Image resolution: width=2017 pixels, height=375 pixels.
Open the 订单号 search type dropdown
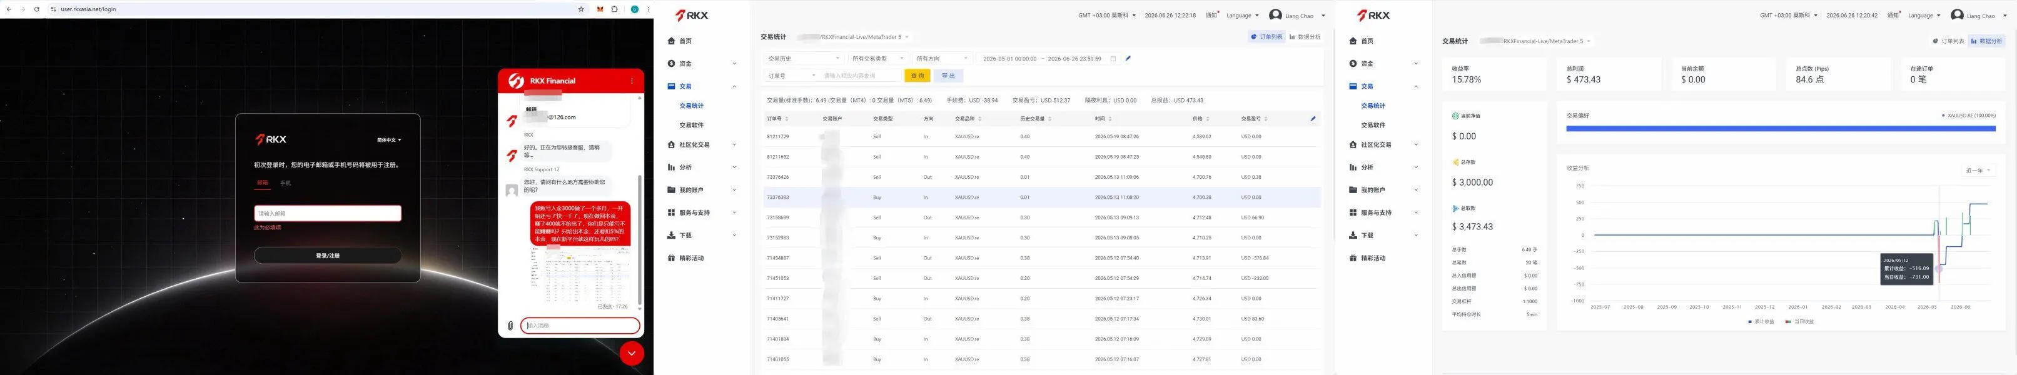click(x=792, y=76)
